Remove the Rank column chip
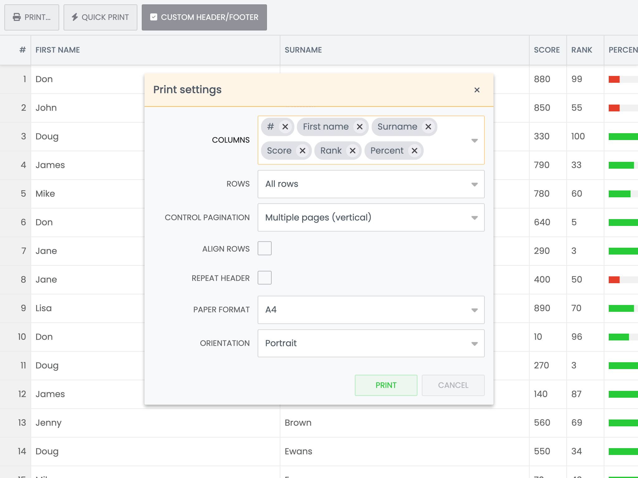Viewport: 638px width, 478px height. pyautogui.click(x=353, y=151)
